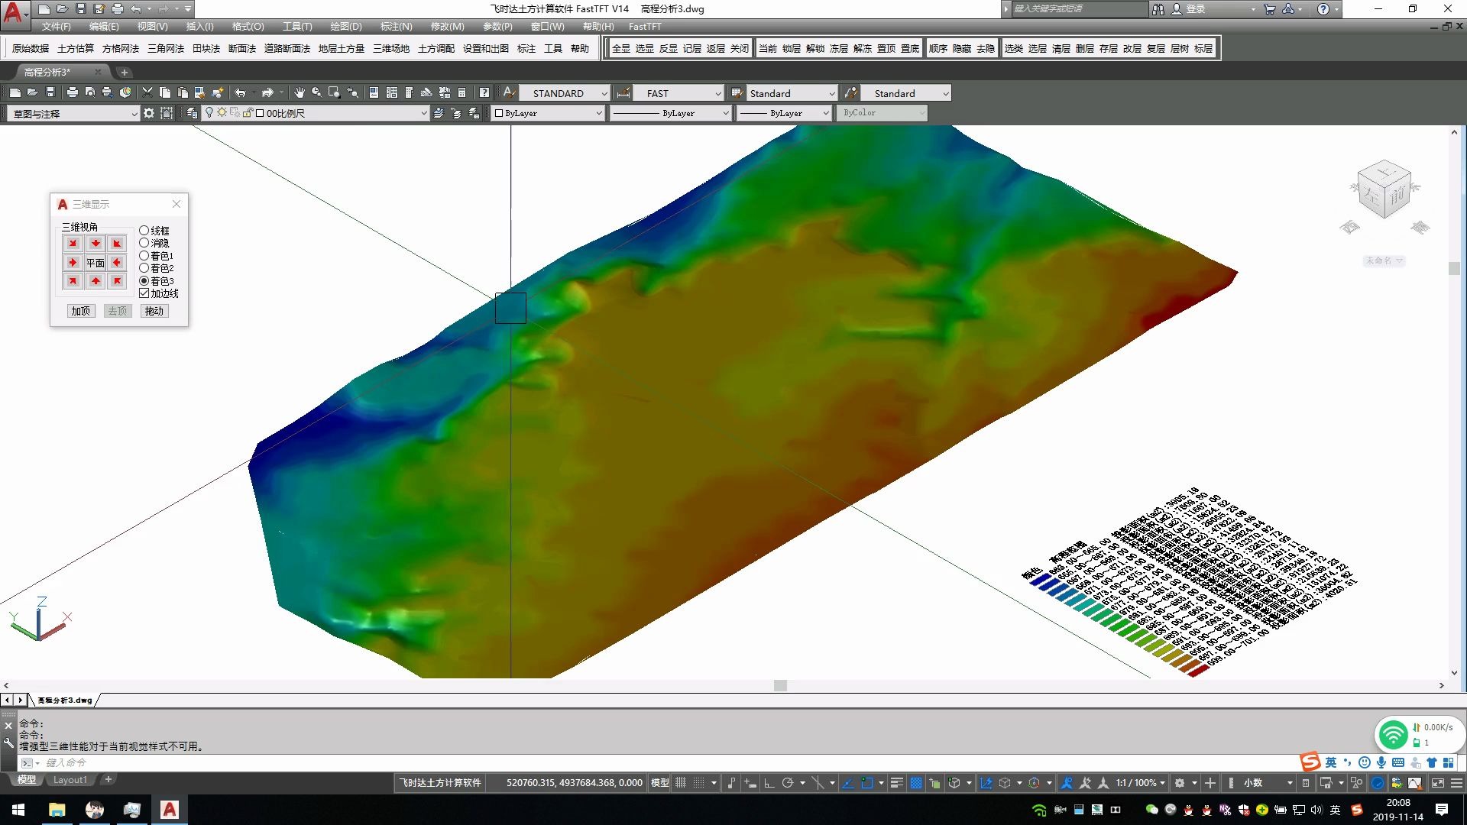Open the Layer Properties manager icon
The image size is (1467, 825).
click(x=192, y=113)
